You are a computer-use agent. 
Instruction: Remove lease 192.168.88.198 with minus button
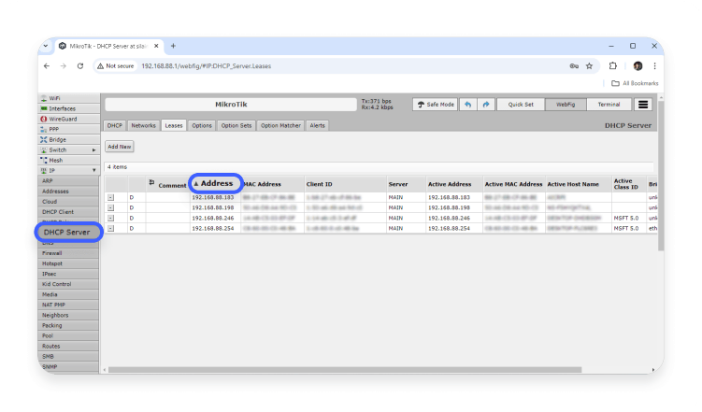click(110, 207)
